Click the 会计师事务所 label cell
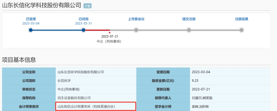Screen dimensions: 277x111 [x=29, y=107]
